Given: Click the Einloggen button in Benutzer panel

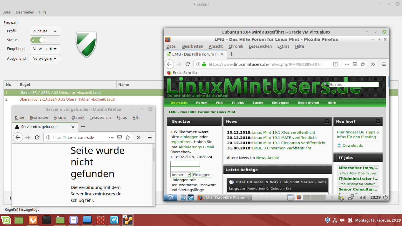Looking at the screenshot, I should [x=202, y=175].
